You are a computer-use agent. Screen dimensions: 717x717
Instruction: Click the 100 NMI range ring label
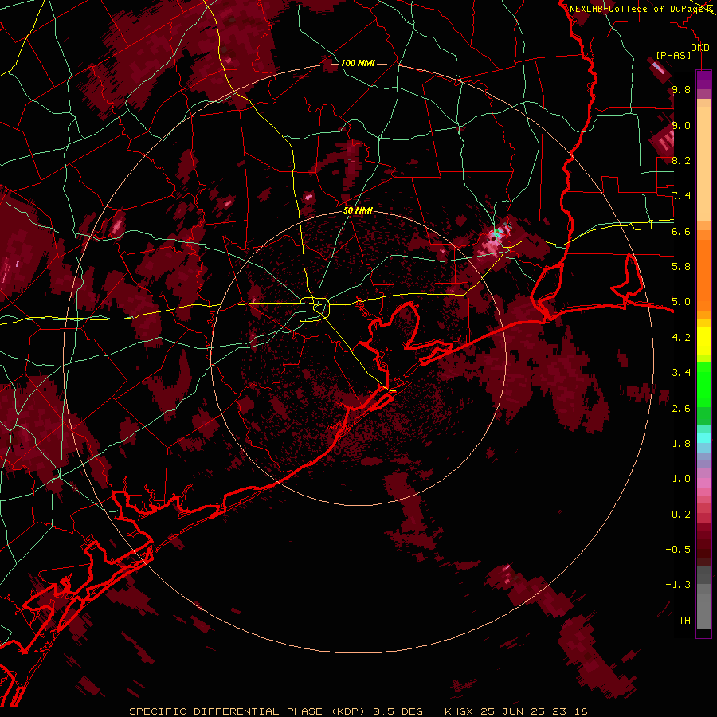click(x=358, y=63)
